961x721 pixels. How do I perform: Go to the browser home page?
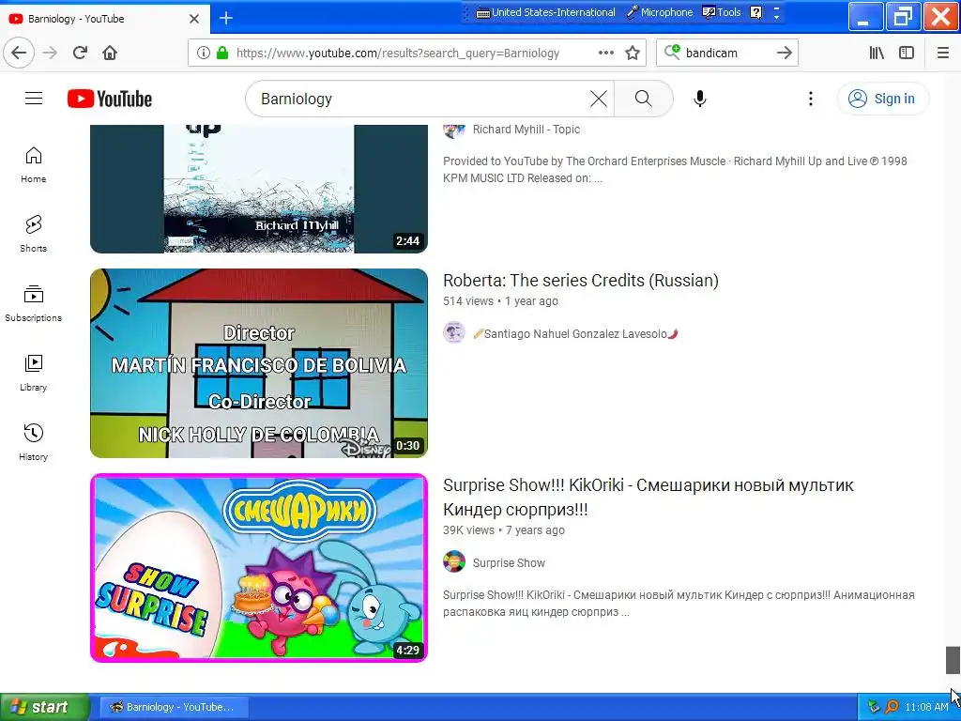click(110, 53)
